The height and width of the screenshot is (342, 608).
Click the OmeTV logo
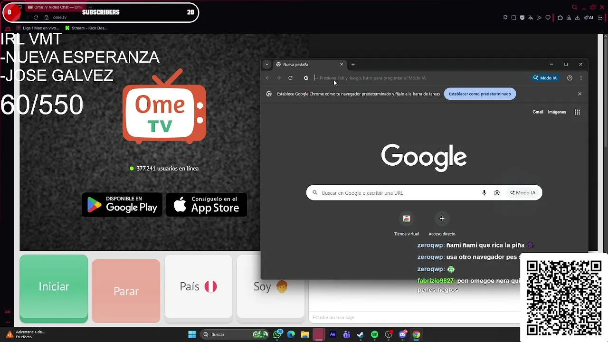pos(164,106)
